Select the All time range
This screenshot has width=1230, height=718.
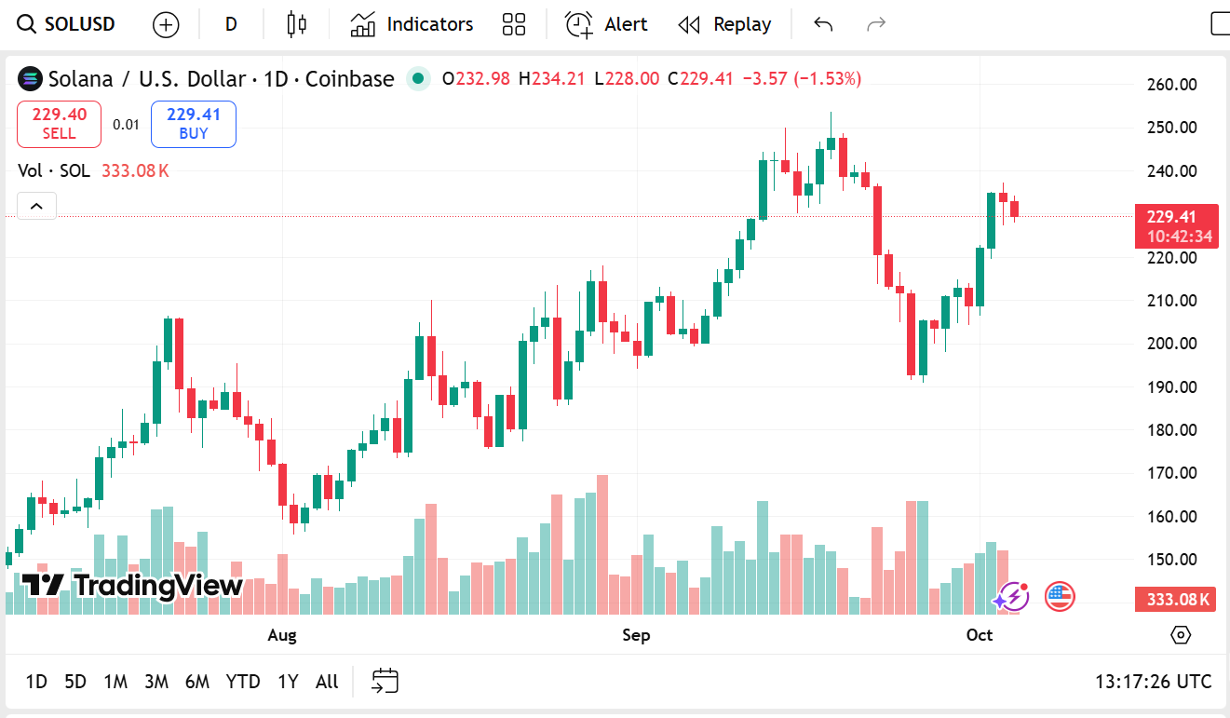327,682
